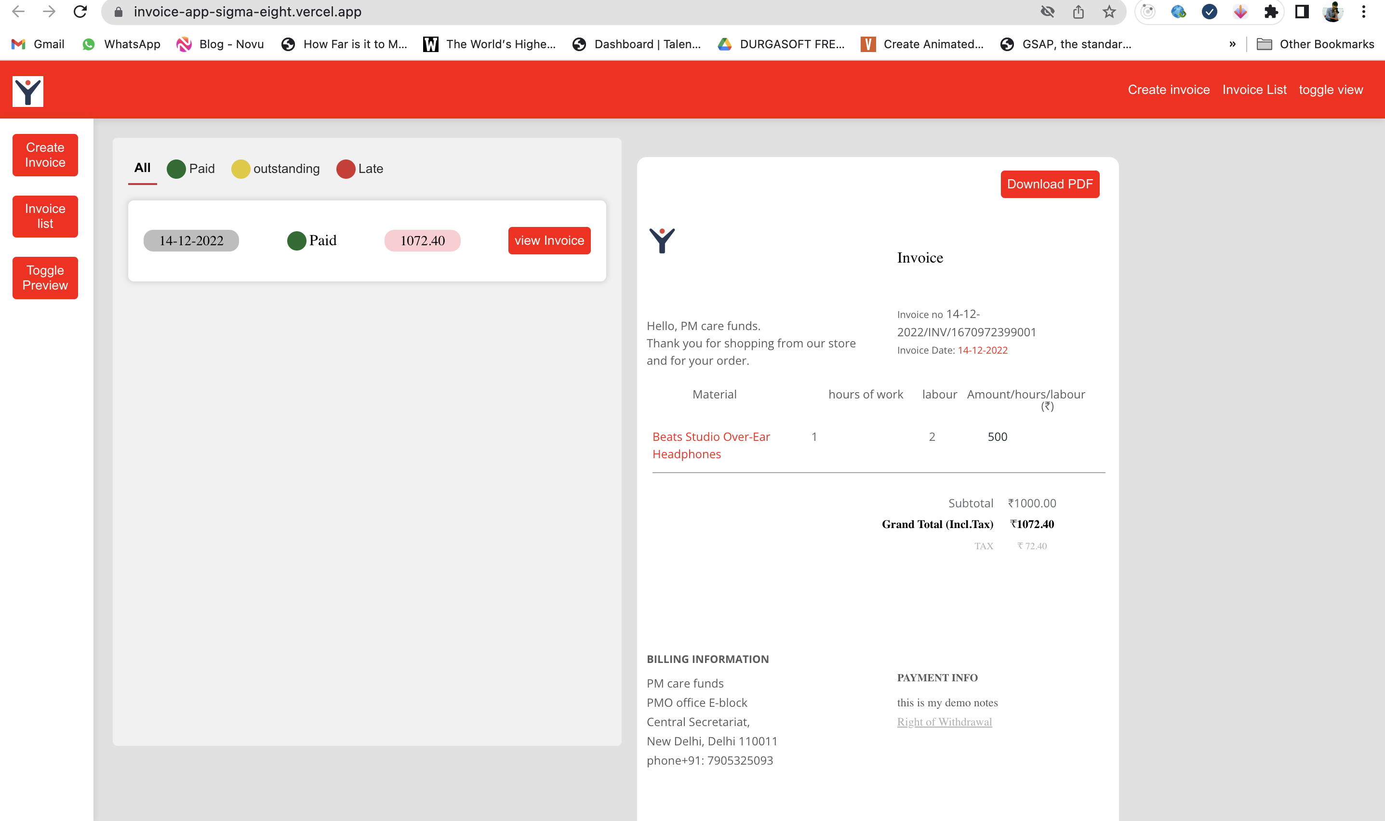1385x821 pixels.
Task: Open the Right of Withdrawal link
Action: tap(945, 721)
